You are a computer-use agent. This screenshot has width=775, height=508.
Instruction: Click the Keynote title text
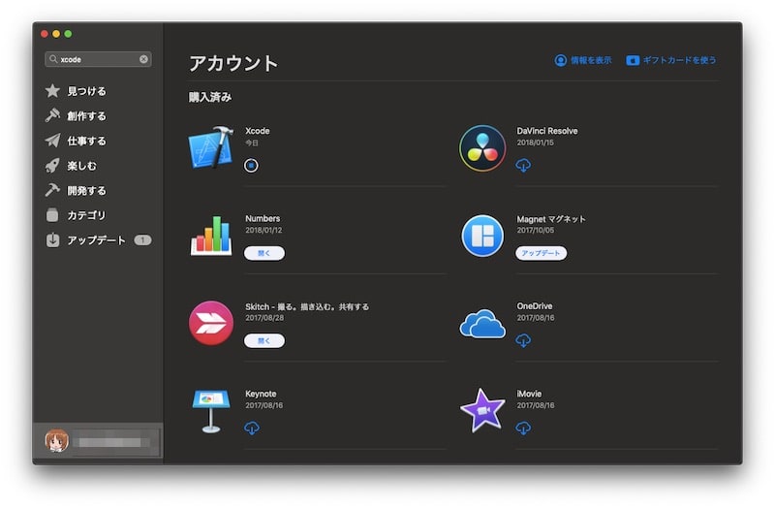pyautogui.click(x=261, y=395)
